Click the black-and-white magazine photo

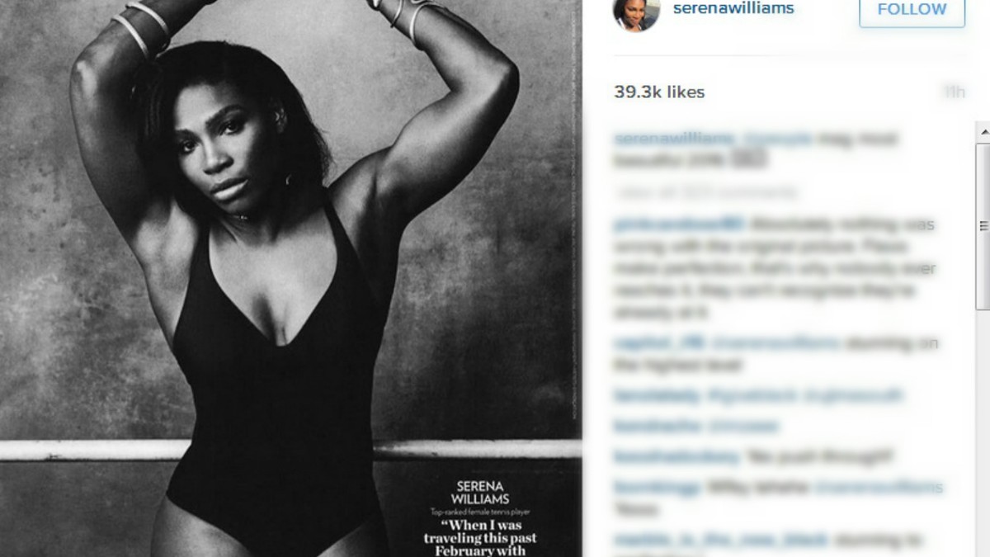tap(290, 278)
